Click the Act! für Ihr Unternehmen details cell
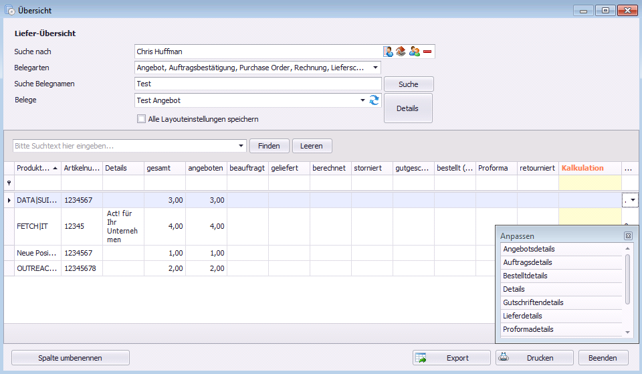Viewport: 642px width, 374px height. (123, 226)
